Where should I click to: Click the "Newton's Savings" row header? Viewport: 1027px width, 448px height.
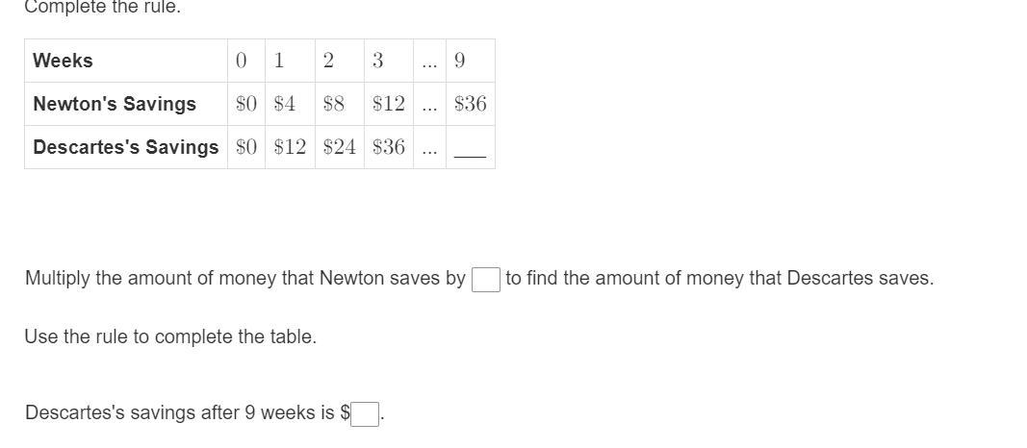point(126,104)
